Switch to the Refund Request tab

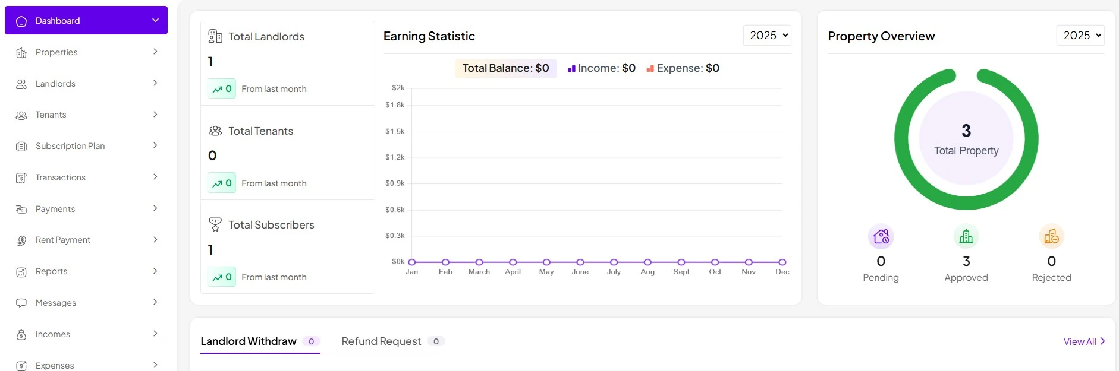(x=381, y=341)
